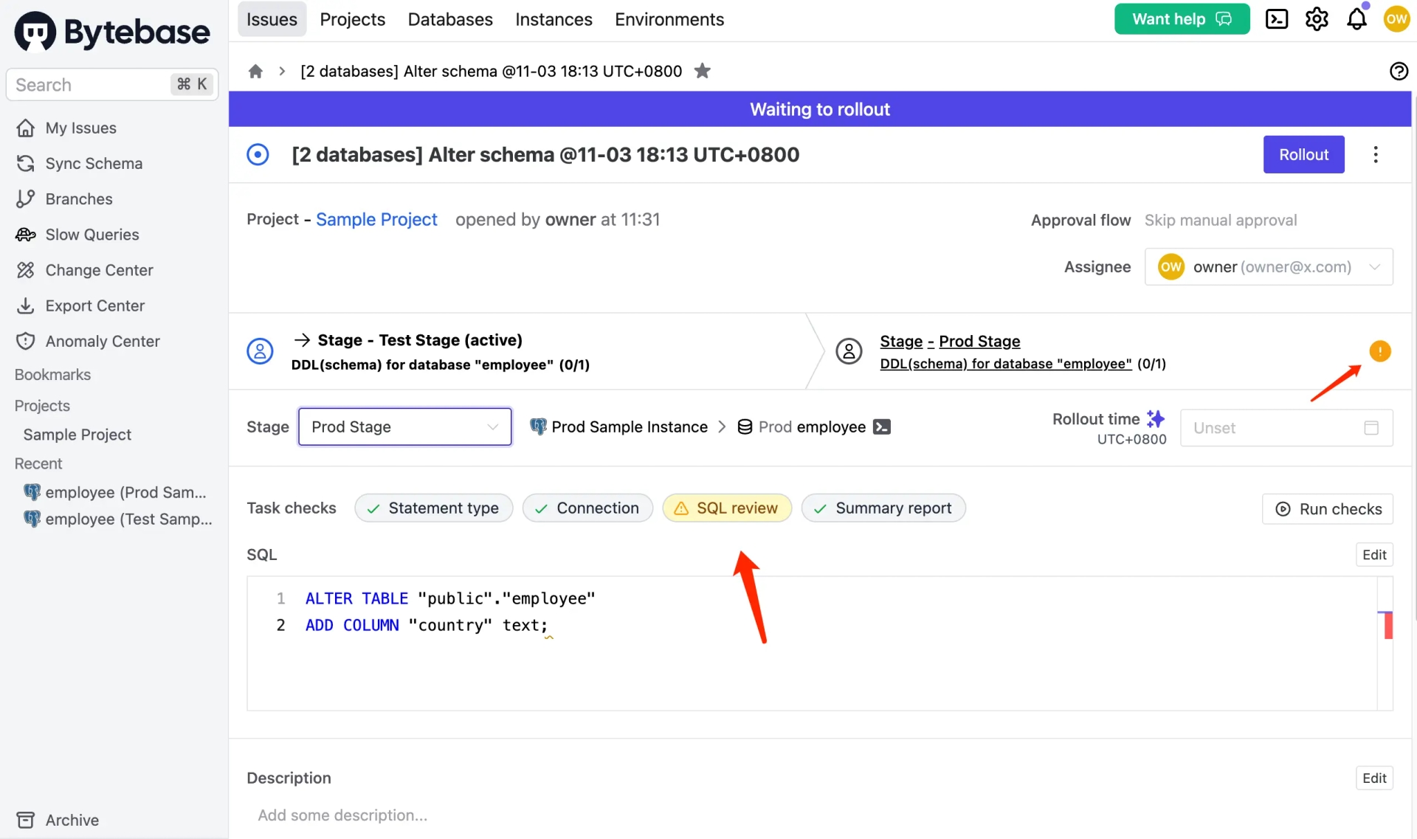Edit the Description
1417x839 pixels.
point(1374,778)
